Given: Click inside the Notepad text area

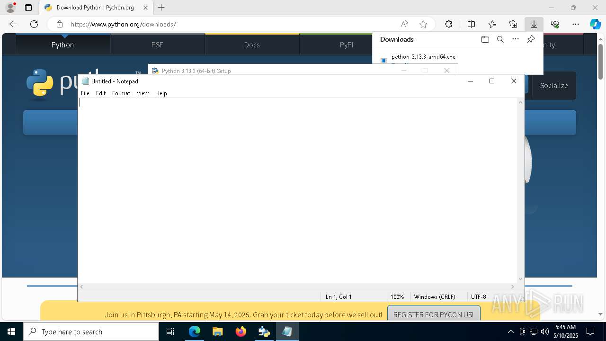Looking at the screenshot, I should click(297, 190).
